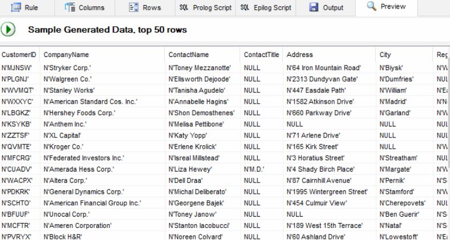Run the sample data generation play button
Screen dimensions: 450x240
8,29
